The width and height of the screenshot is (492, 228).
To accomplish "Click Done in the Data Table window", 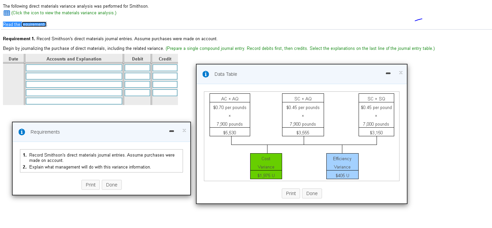I will [x=312, y=193].
